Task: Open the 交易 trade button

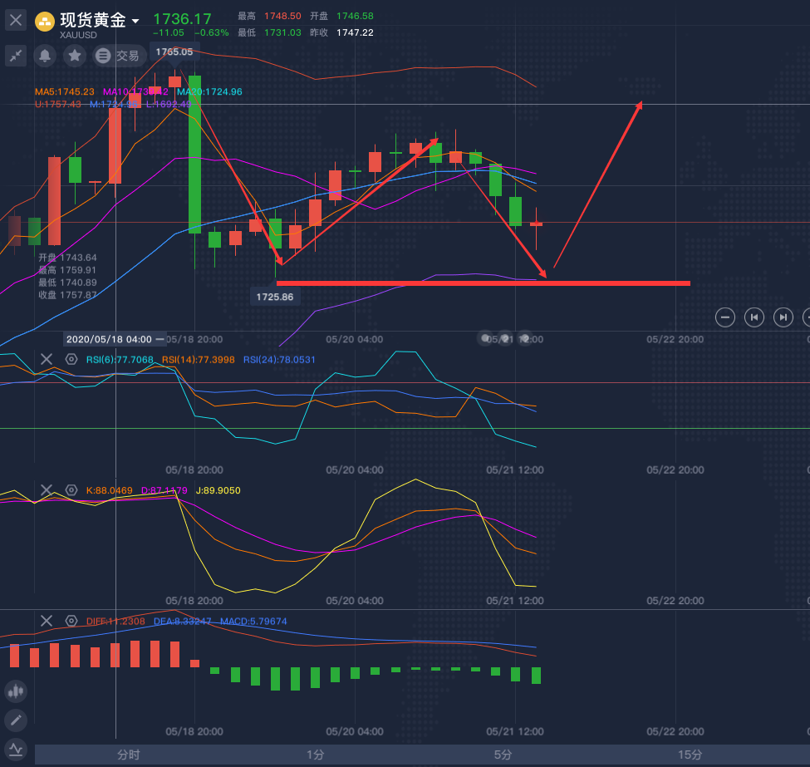Action: point(117,56)
